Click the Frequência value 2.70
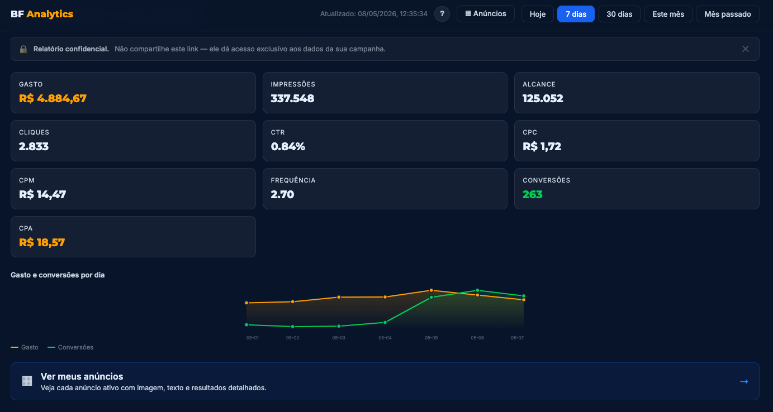773x412 pixels. 282,195
